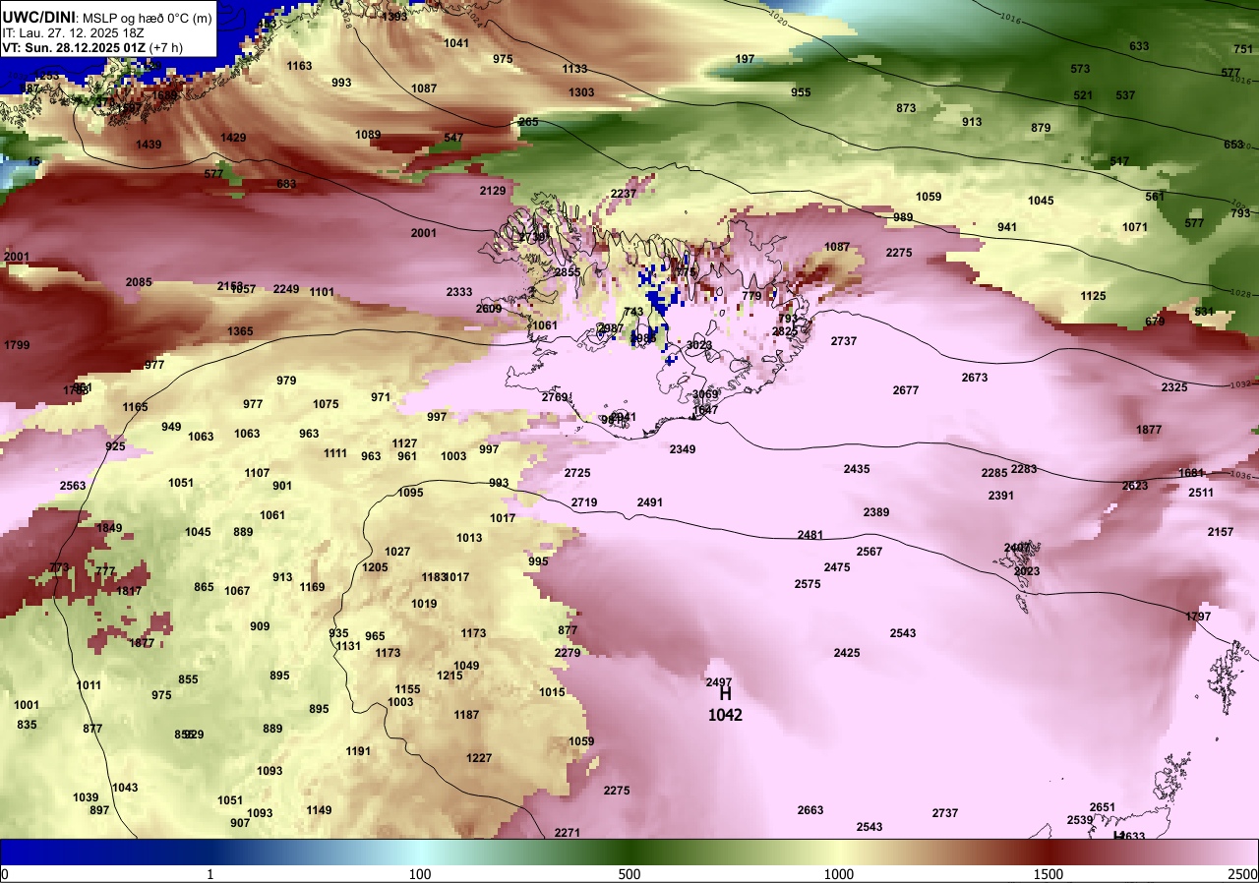
Task: Click the map value 2085
Action: (139, 282)
